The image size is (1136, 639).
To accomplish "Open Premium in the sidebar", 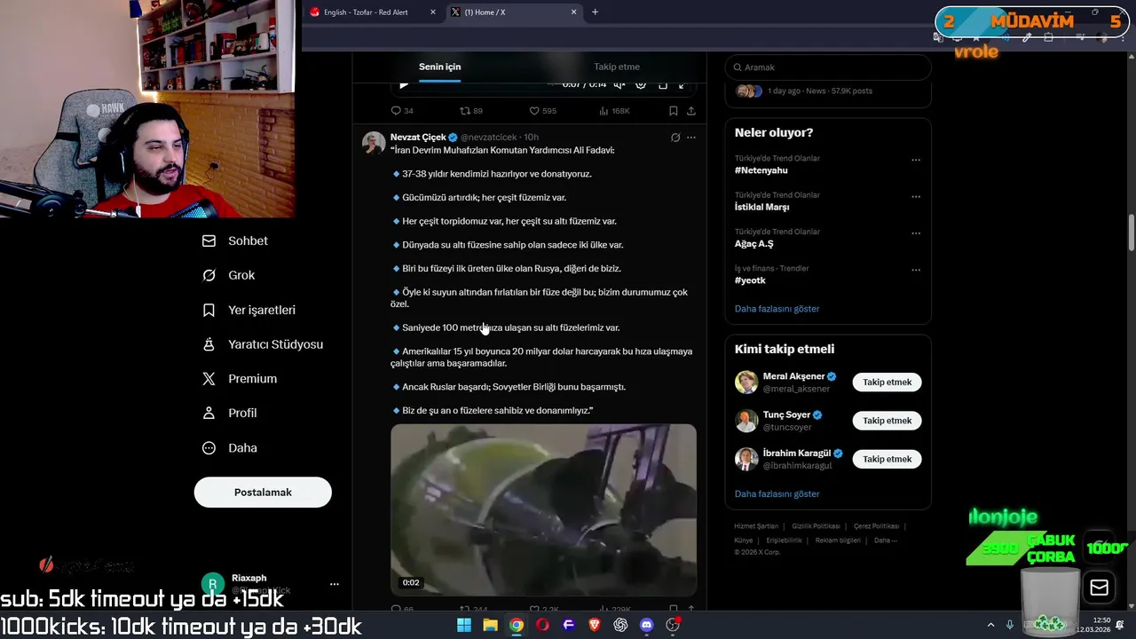I will 240,378.
